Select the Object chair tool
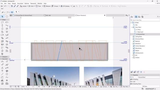This screenshot has height=90, width=160. click(2, 32)
